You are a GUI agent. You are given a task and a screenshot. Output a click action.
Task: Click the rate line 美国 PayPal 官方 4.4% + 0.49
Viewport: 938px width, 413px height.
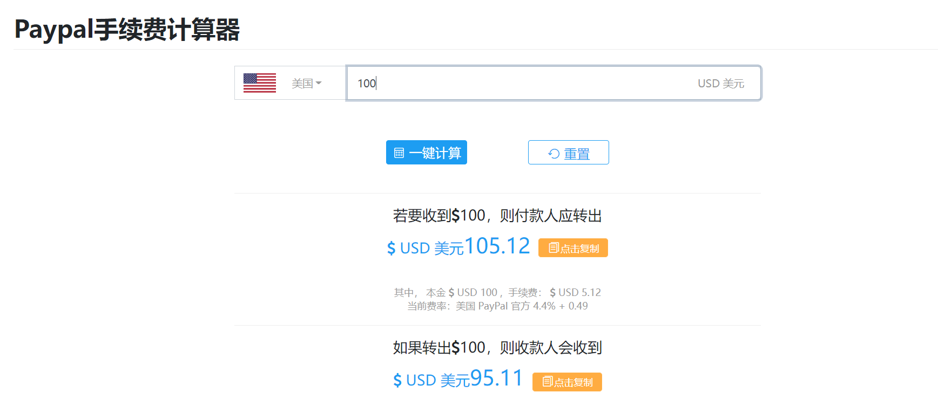(x=522, y=306)
